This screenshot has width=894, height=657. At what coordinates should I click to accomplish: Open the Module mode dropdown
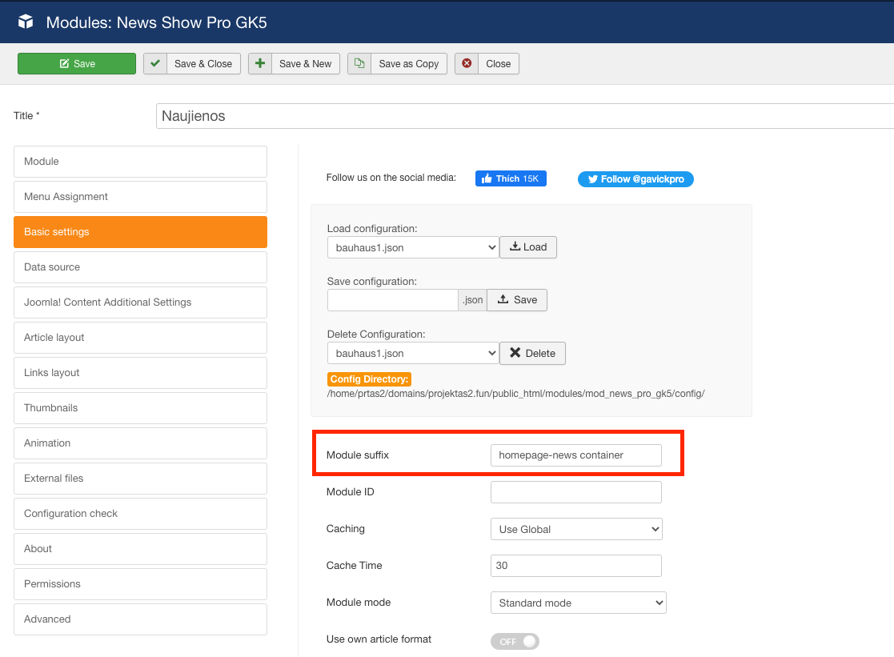click(x=578, y=603)
